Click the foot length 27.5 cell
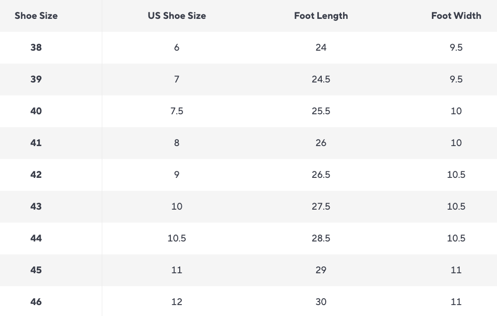Screen dimensions: 497x316 (x=321, y=207)
